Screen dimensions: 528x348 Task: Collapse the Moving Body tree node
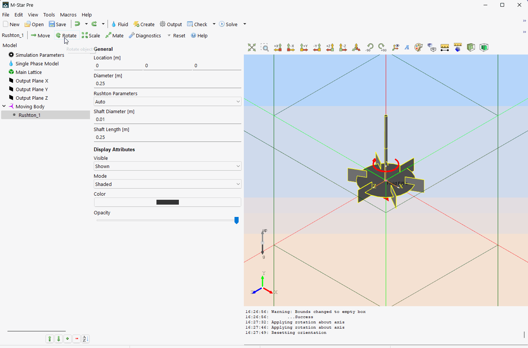[x=4, y=106]
